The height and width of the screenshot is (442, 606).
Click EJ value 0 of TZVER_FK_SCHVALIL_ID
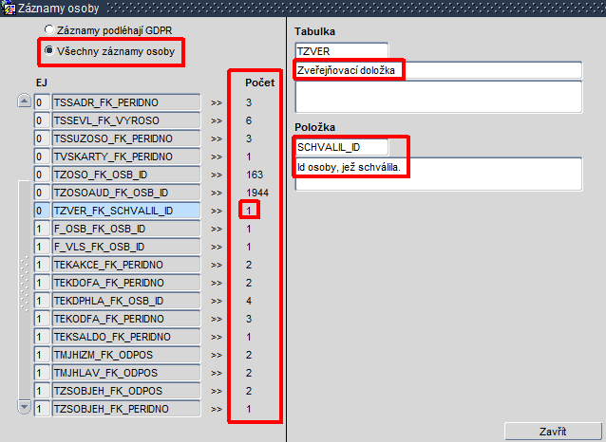coord(42,211)
